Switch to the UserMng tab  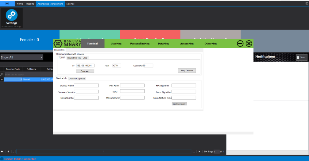point(116,44)
